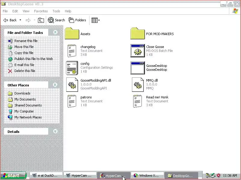The image size is (241, 180).
Task: Open the Help menu
Action: 68,11
